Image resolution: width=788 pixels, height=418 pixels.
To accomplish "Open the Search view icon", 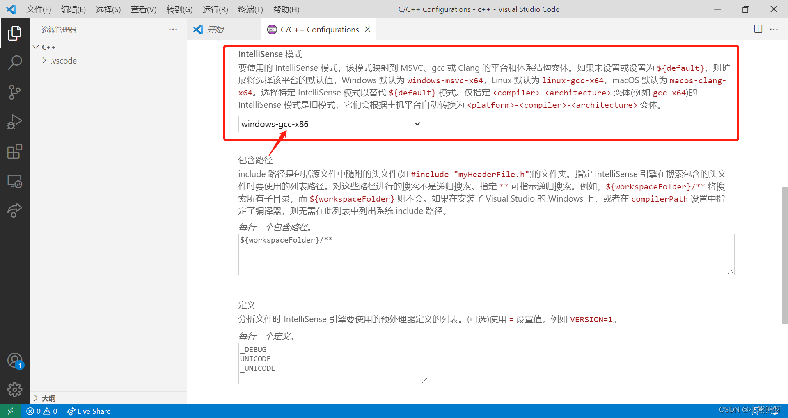I will 15,63.
